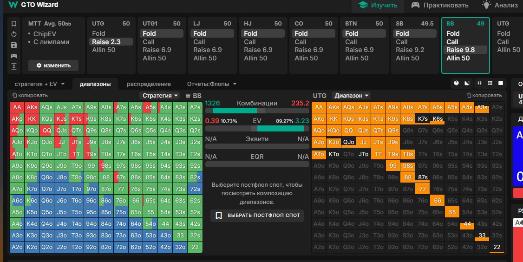Open the Отчеты:Флопы dropdown

[x=212, y=84]
